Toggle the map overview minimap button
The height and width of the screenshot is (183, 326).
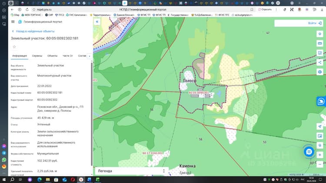point(320,136)
